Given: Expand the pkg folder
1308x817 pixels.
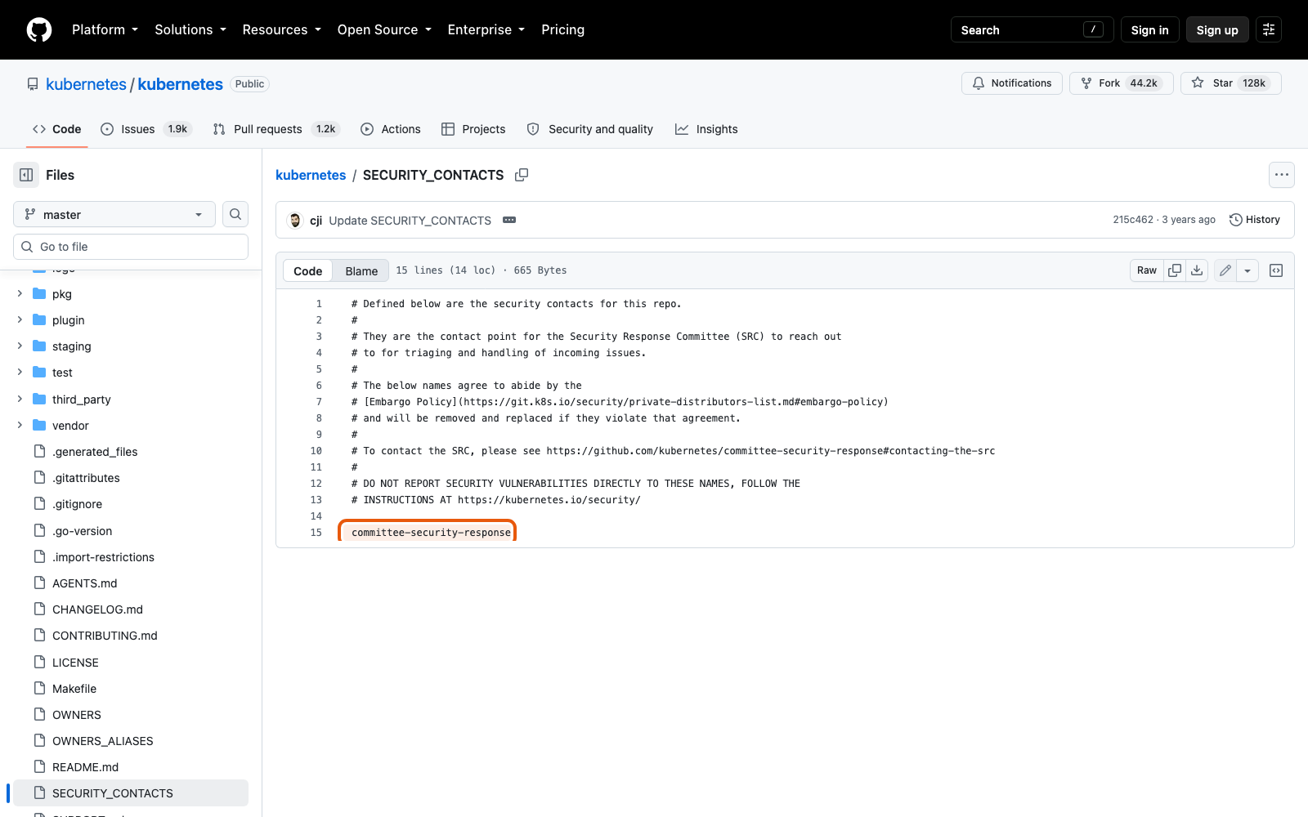Looking at the screenshot, I should coord(20,293).
